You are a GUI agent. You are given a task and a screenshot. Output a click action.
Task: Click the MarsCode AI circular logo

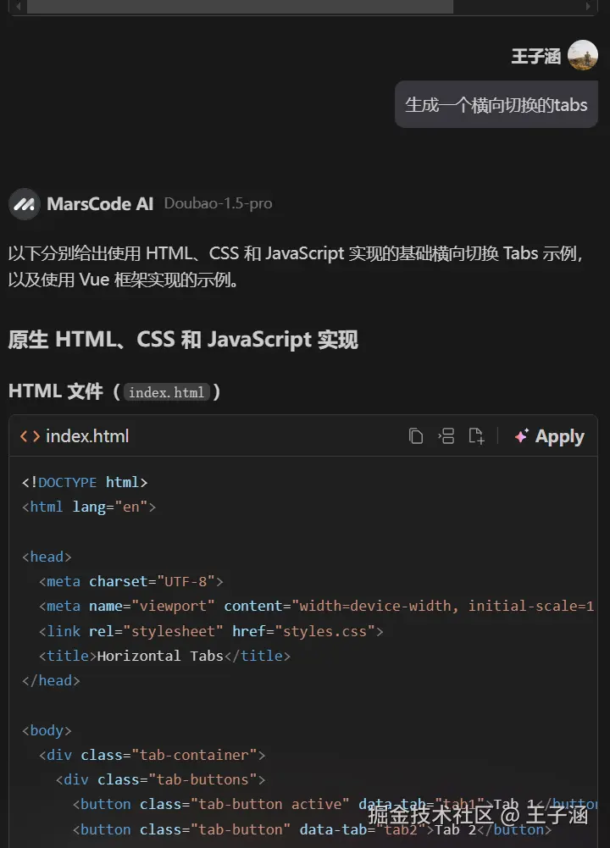(x=25, y=203)
